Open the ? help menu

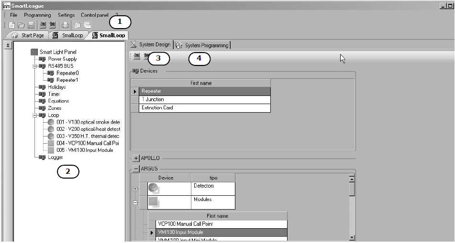[117, 14]
